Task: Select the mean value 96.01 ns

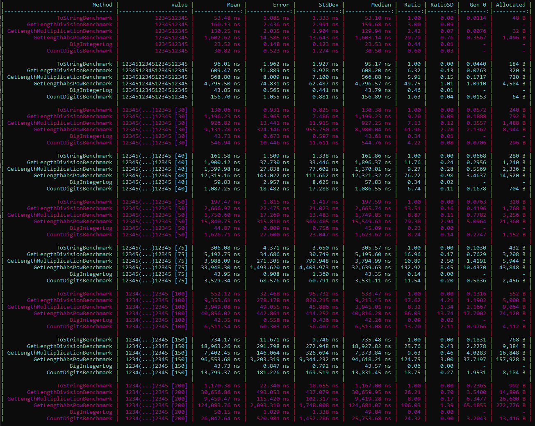Action: pos(227,64)
